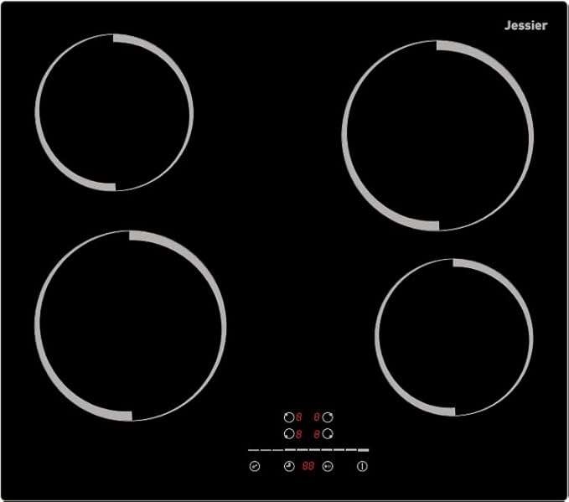This screenshot has height=502, width=569.
Task: Tap the front-left zone power level digit
Action: [299, 434]
